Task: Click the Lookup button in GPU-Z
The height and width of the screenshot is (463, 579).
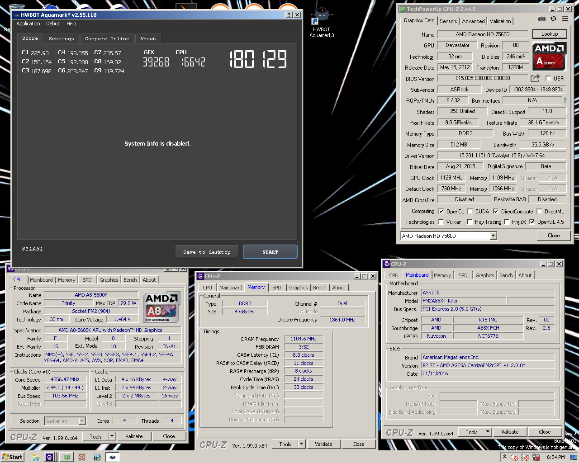Action: coord(550,34)
